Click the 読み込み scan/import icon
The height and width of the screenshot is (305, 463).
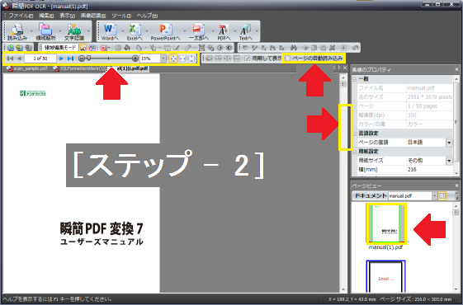point(17,31)
